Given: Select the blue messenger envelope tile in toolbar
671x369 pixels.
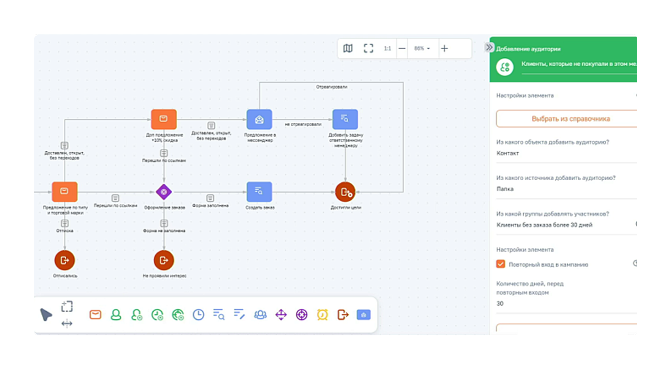Looking at the screenshot, I should 363,315.
